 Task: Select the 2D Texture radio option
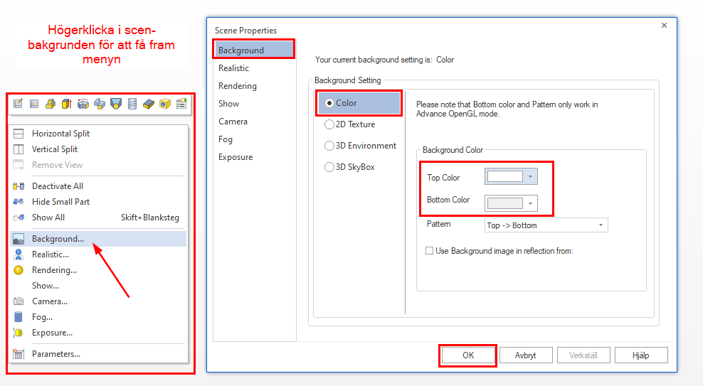(329, 124)
